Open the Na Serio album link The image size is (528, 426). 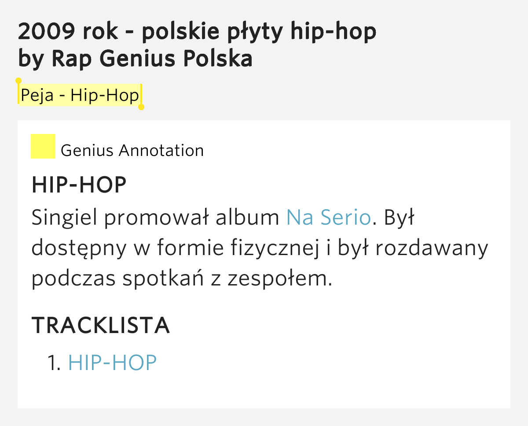pos(328,218)
